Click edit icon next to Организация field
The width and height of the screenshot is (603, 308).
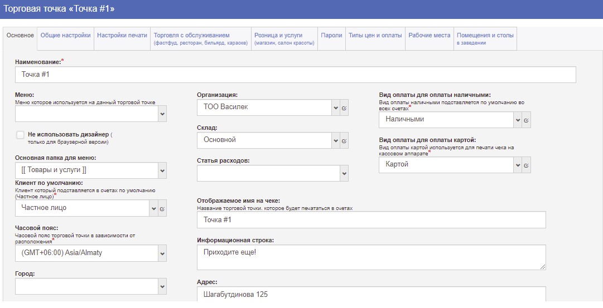(344, 108)
